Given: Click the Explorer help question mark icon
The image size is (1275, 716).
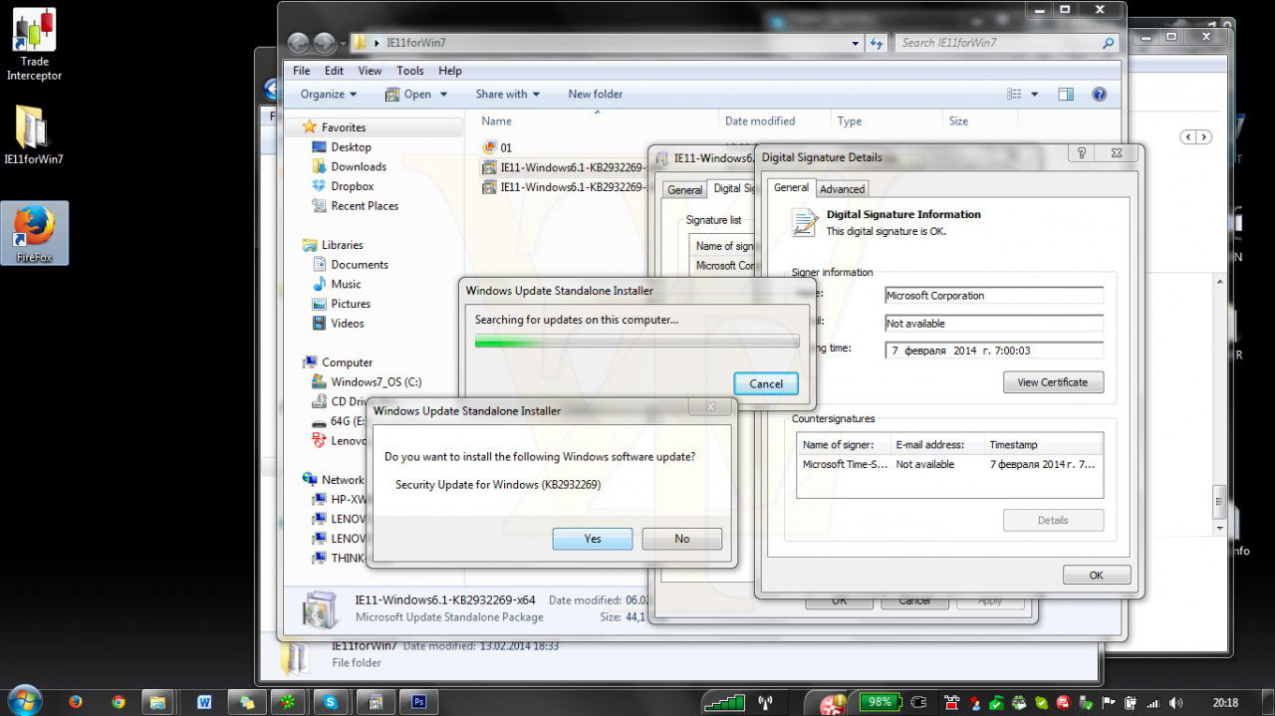Looking at the screenshot, I should [1099, 95].
